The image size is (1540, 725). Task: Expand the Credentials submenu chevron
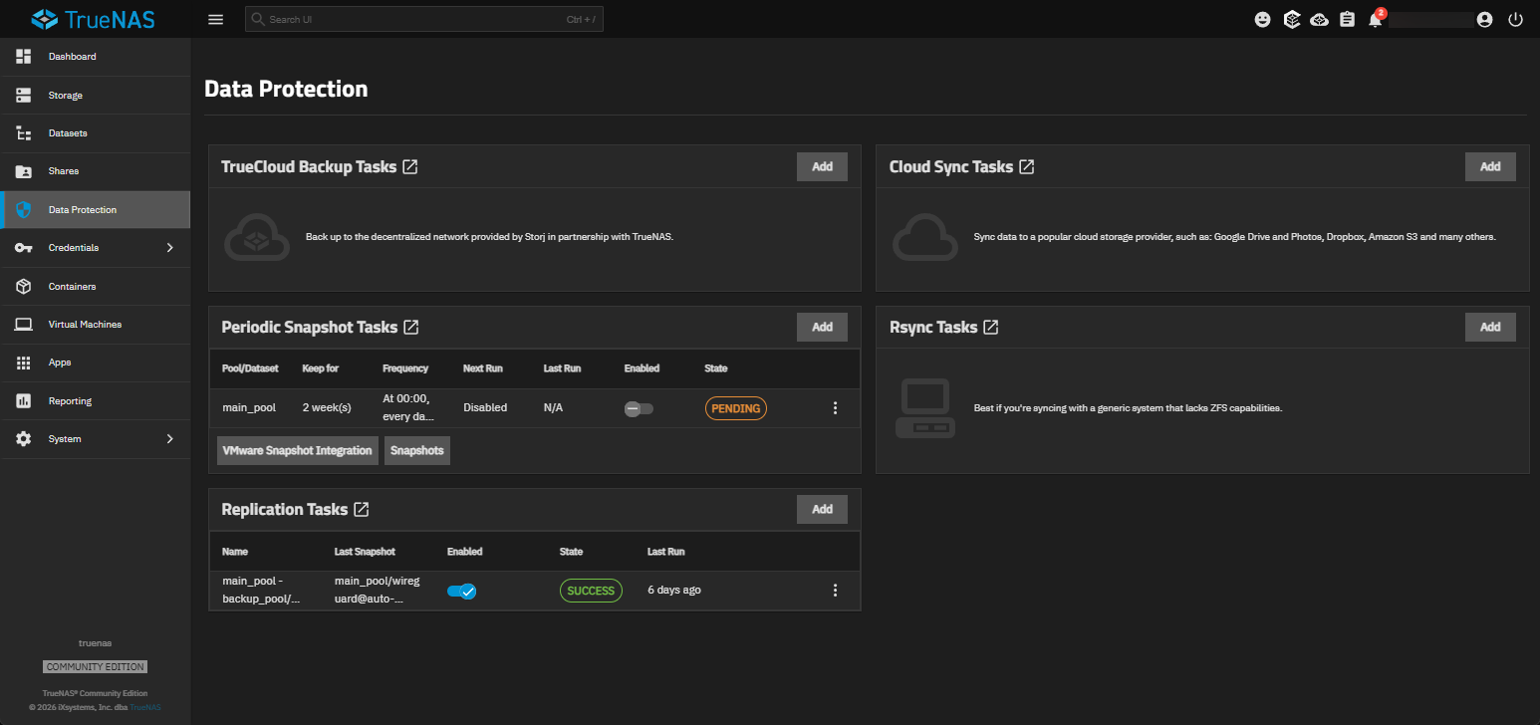click(169, 248)
